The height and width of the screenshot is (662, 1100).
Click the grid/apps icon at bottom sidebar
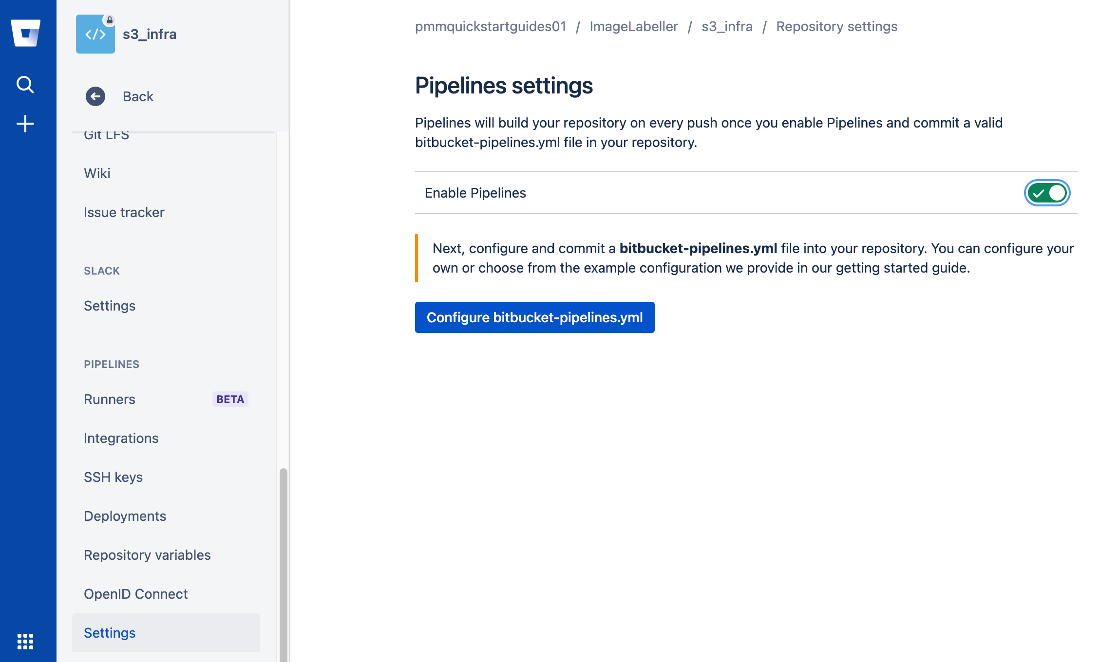coord(25,642)
